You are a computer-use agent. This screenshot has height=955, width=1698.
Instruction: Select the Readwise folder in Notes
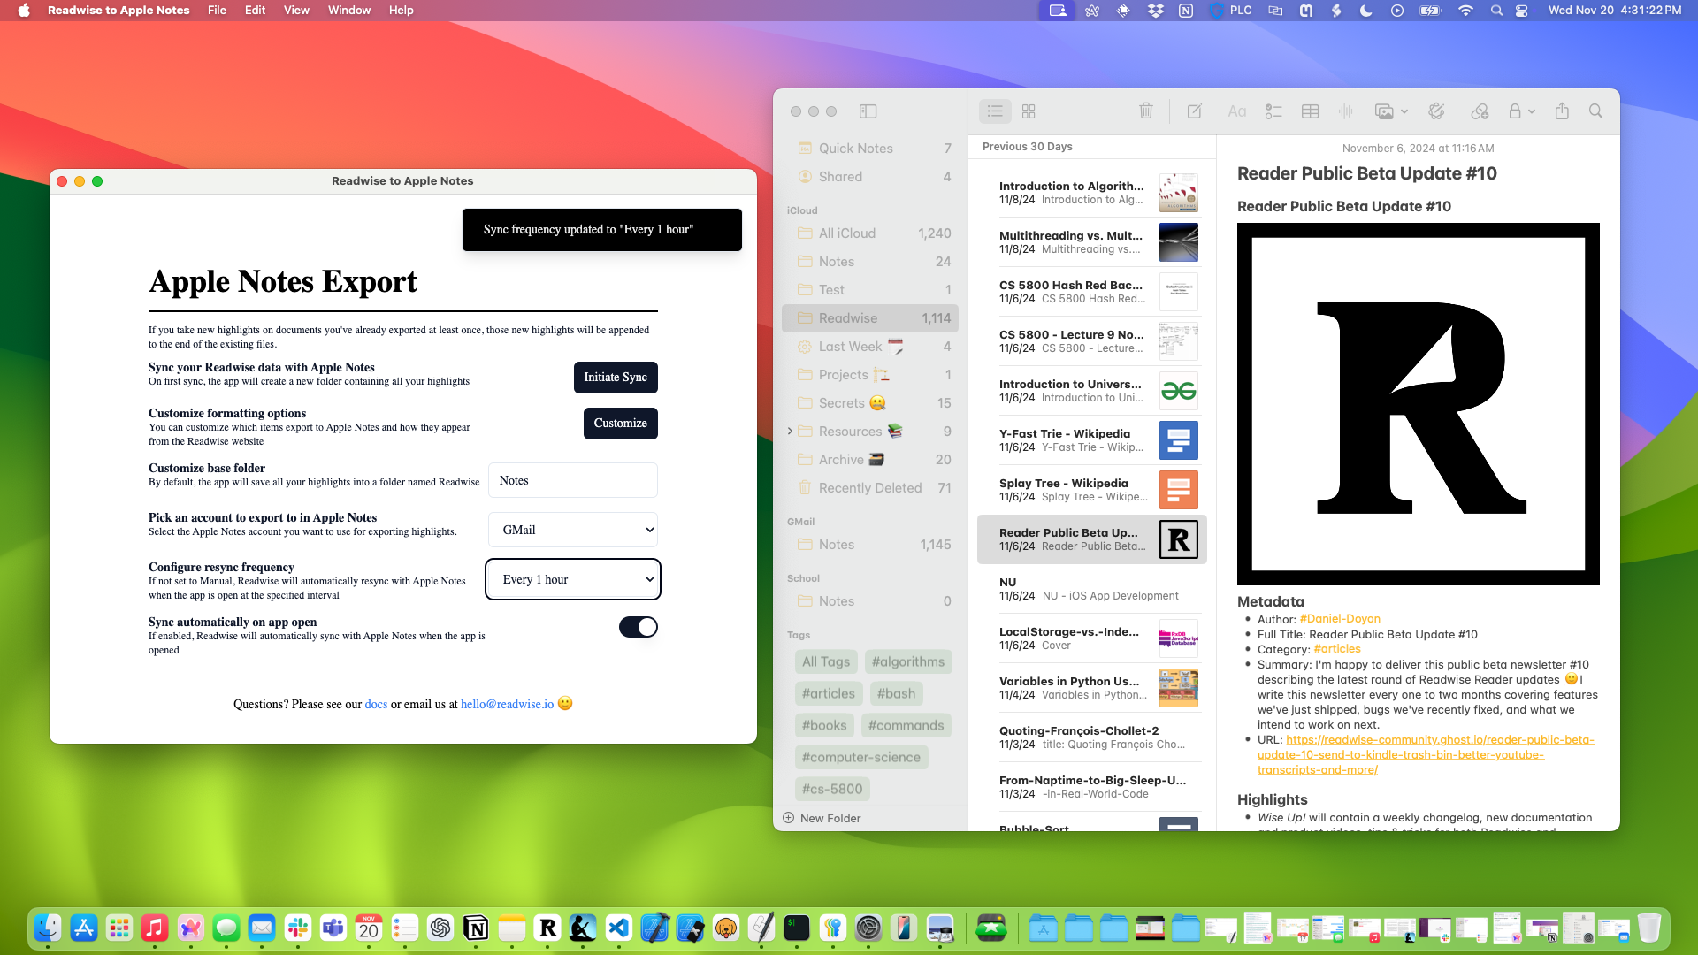[870, 318]
